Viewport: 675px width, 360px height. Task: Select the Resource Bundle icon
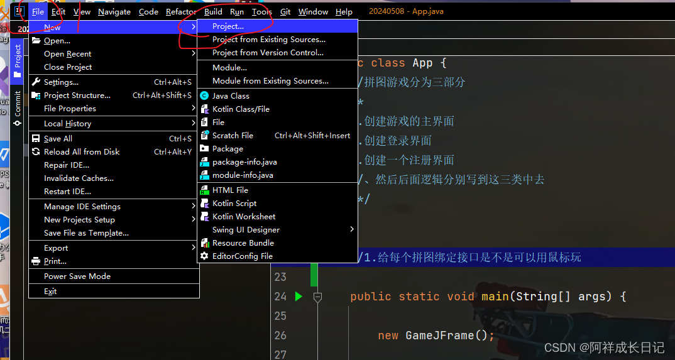tap(204, 243)
